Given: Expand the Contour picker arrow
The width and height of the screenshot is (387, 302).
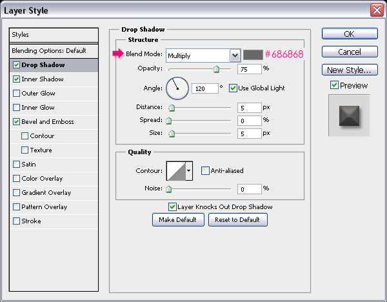Looking at the screenshot, I should 189,170.
